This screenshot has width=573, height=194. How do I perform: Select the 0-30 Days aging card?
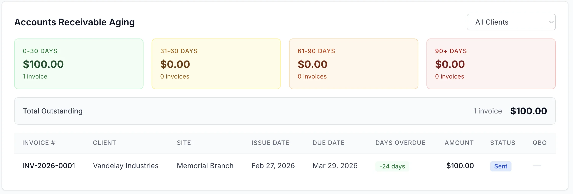click(x=79, y=64)
